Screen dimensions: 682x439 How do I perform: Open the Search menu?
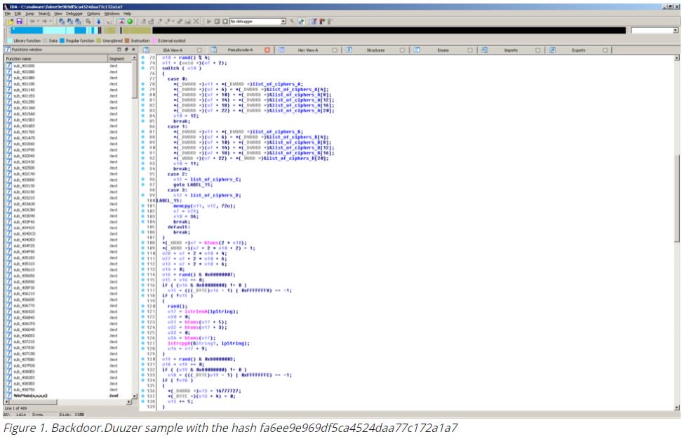point(44,13)
